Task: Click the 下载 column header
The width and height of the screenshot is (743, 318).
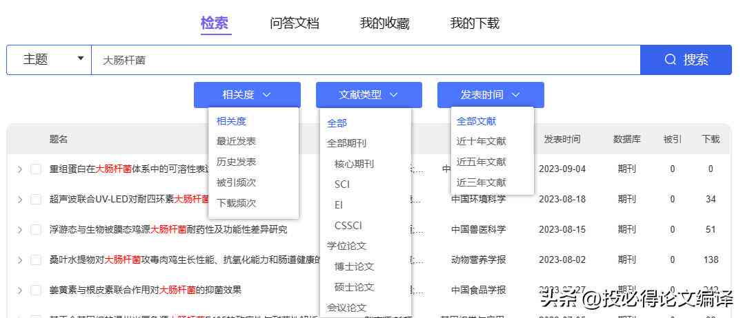Action: click(x=711, y=139)
